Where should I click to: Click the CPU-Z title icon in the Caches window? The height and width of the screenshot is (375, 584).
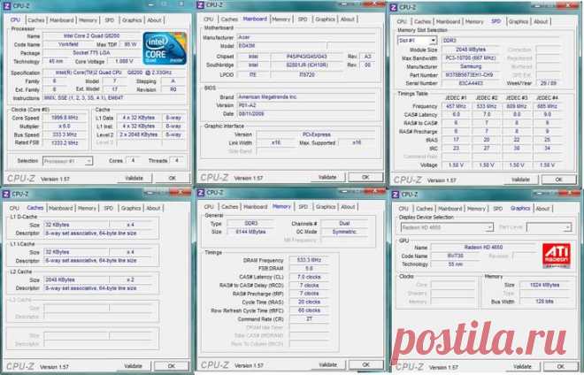point(6,194)
